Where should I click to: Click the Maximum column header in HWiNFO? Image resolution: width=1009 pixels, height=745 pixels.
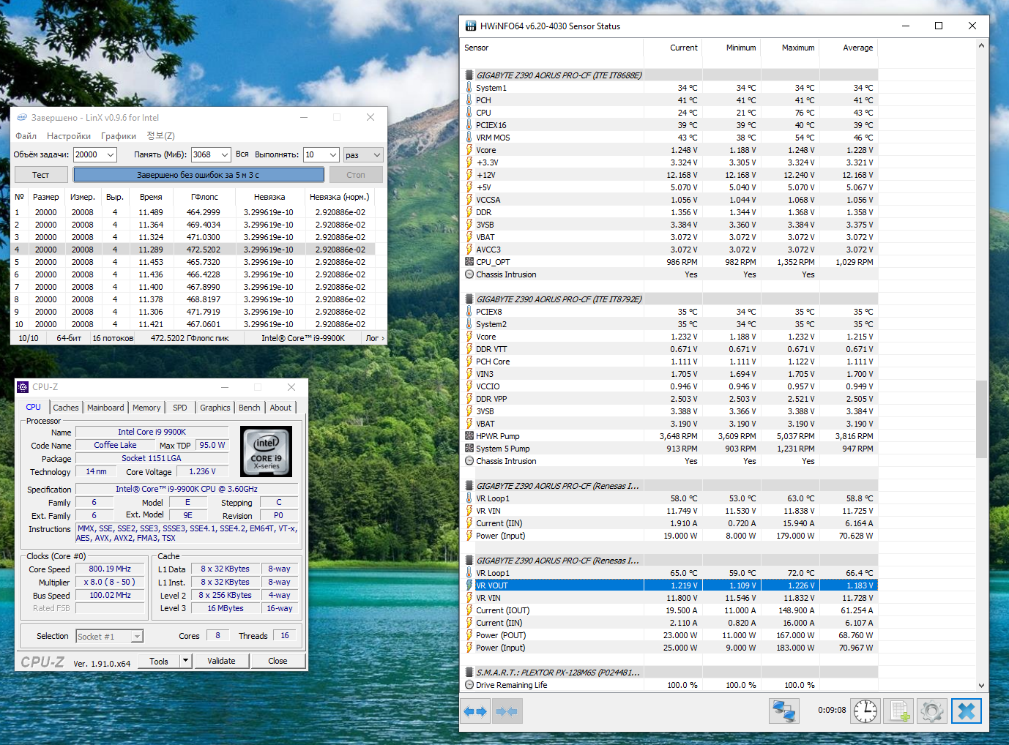coord(790,48)
